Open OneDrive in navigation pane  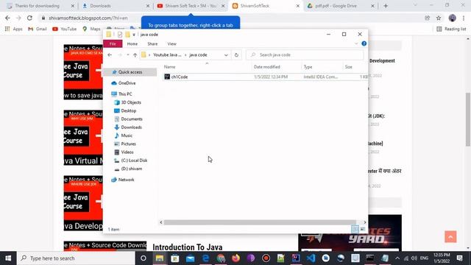pos(127,83)
